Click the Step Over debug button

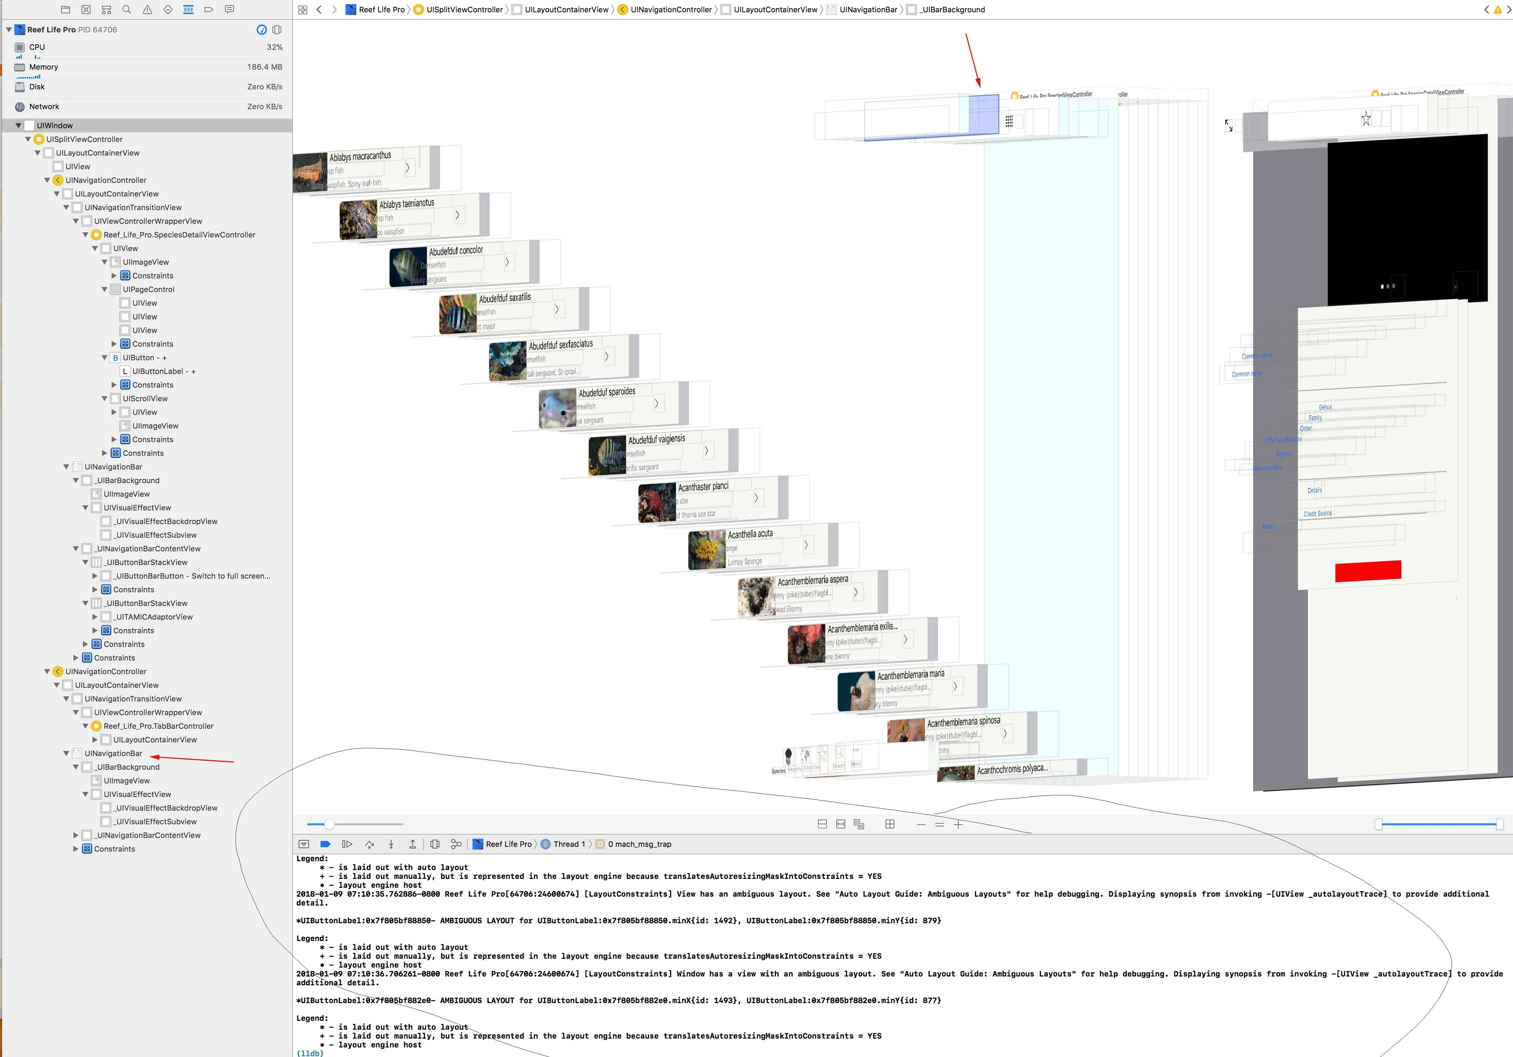pyautogui.click(x=369, y=844)
